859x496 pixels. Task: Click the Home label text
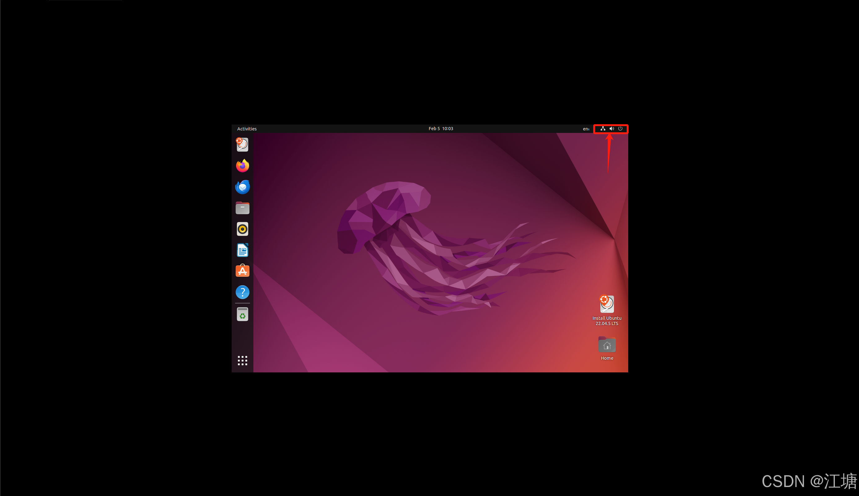pyautogui.click(x=607, y=358)
